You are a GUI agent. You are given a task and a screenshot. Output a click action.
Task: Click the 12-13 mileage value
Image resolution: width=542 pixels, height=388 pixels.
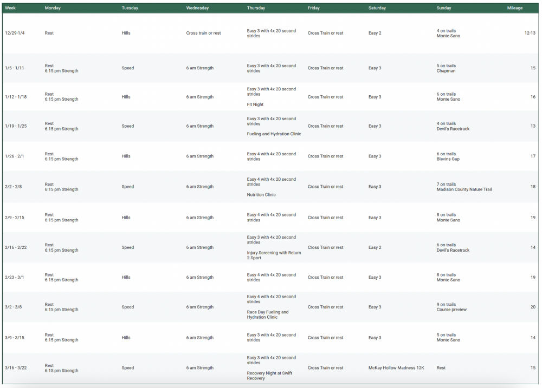[530, 34]
